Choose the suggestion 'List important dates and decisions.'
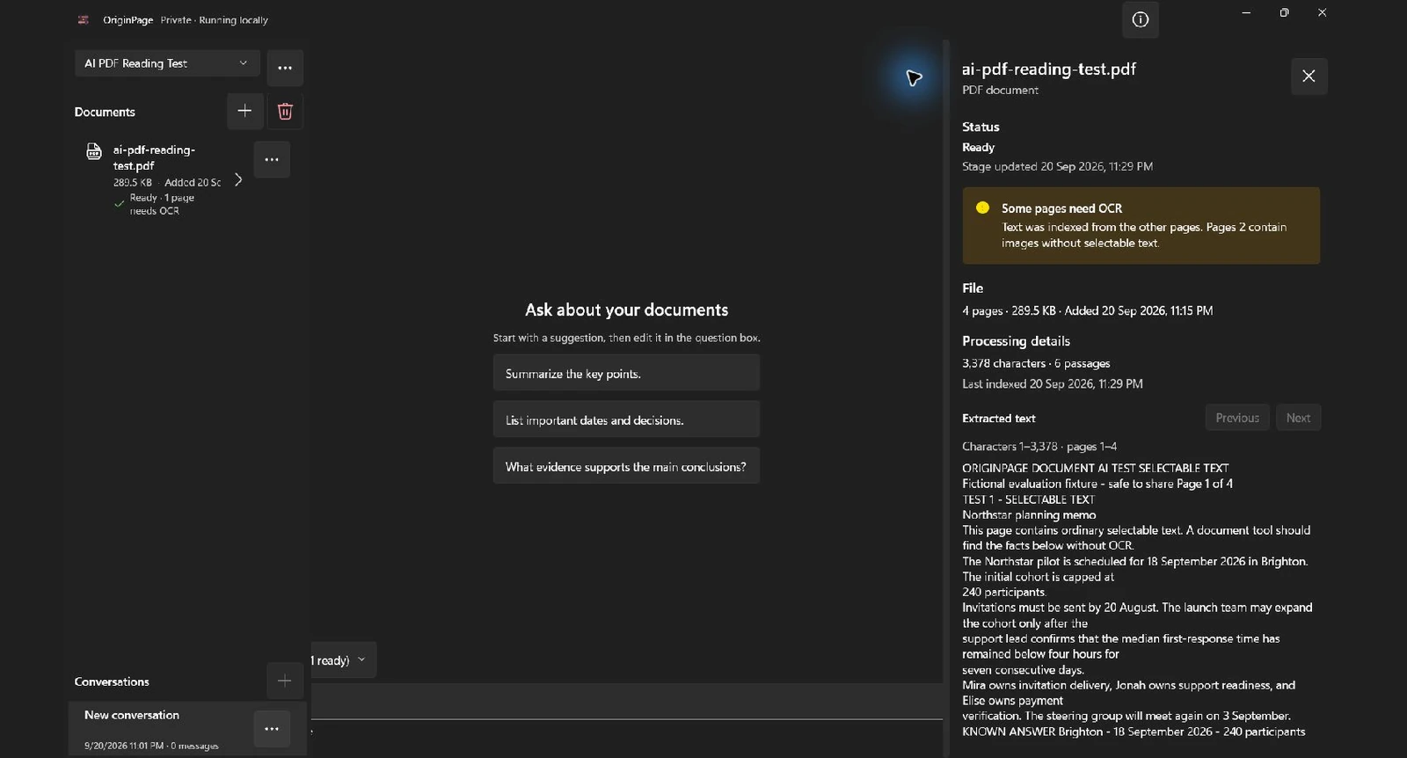 pyautogui.click(x=626, y=419)
